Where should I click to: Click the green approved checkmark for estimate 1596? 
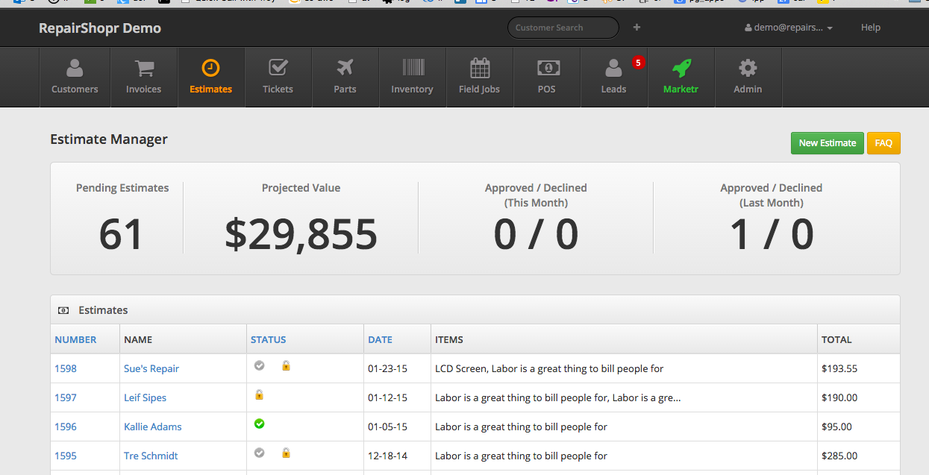pyautogui.click(x=260, y=424)
